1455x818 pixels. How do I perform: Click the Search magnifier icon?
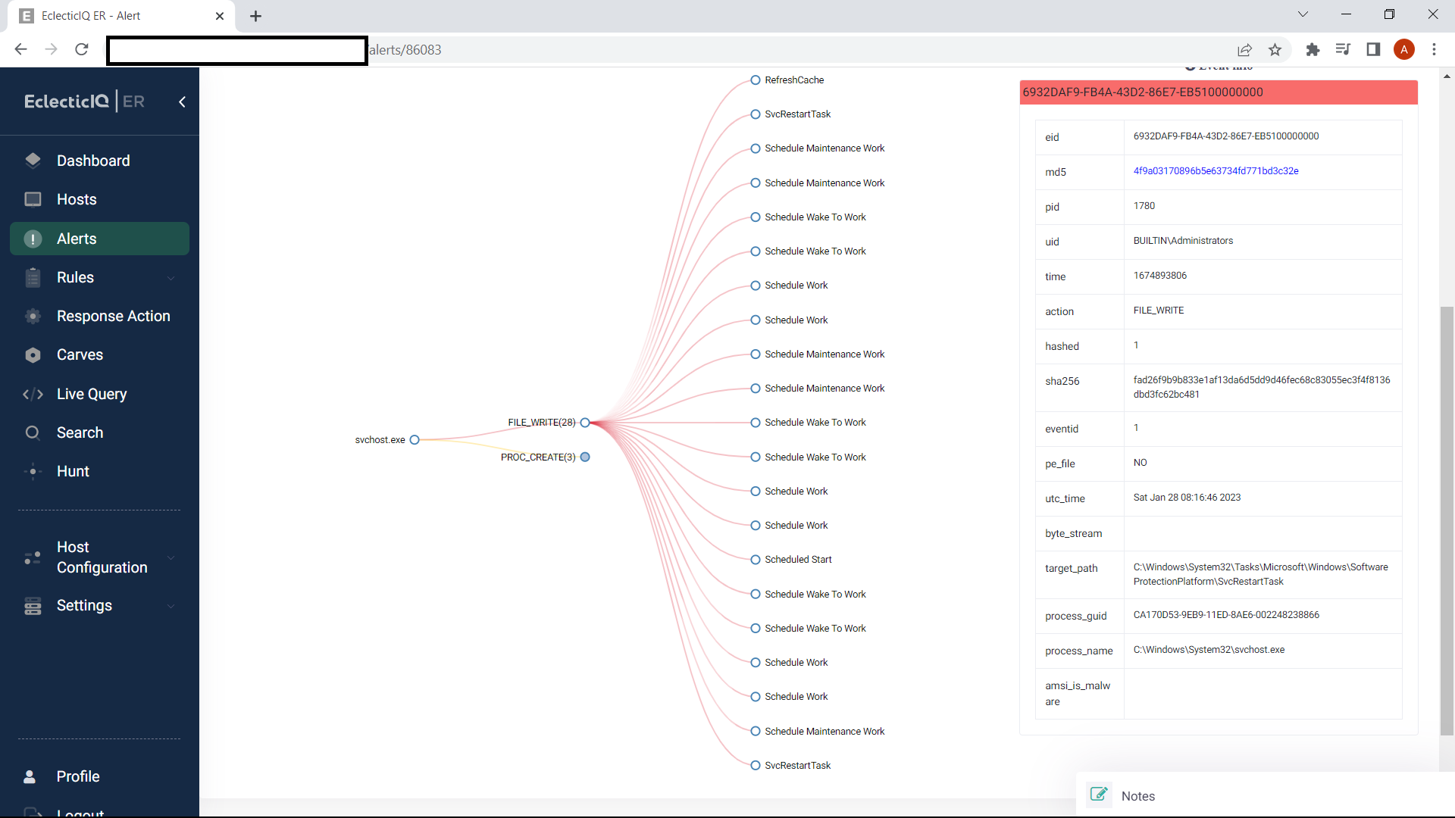pos(33,432)
